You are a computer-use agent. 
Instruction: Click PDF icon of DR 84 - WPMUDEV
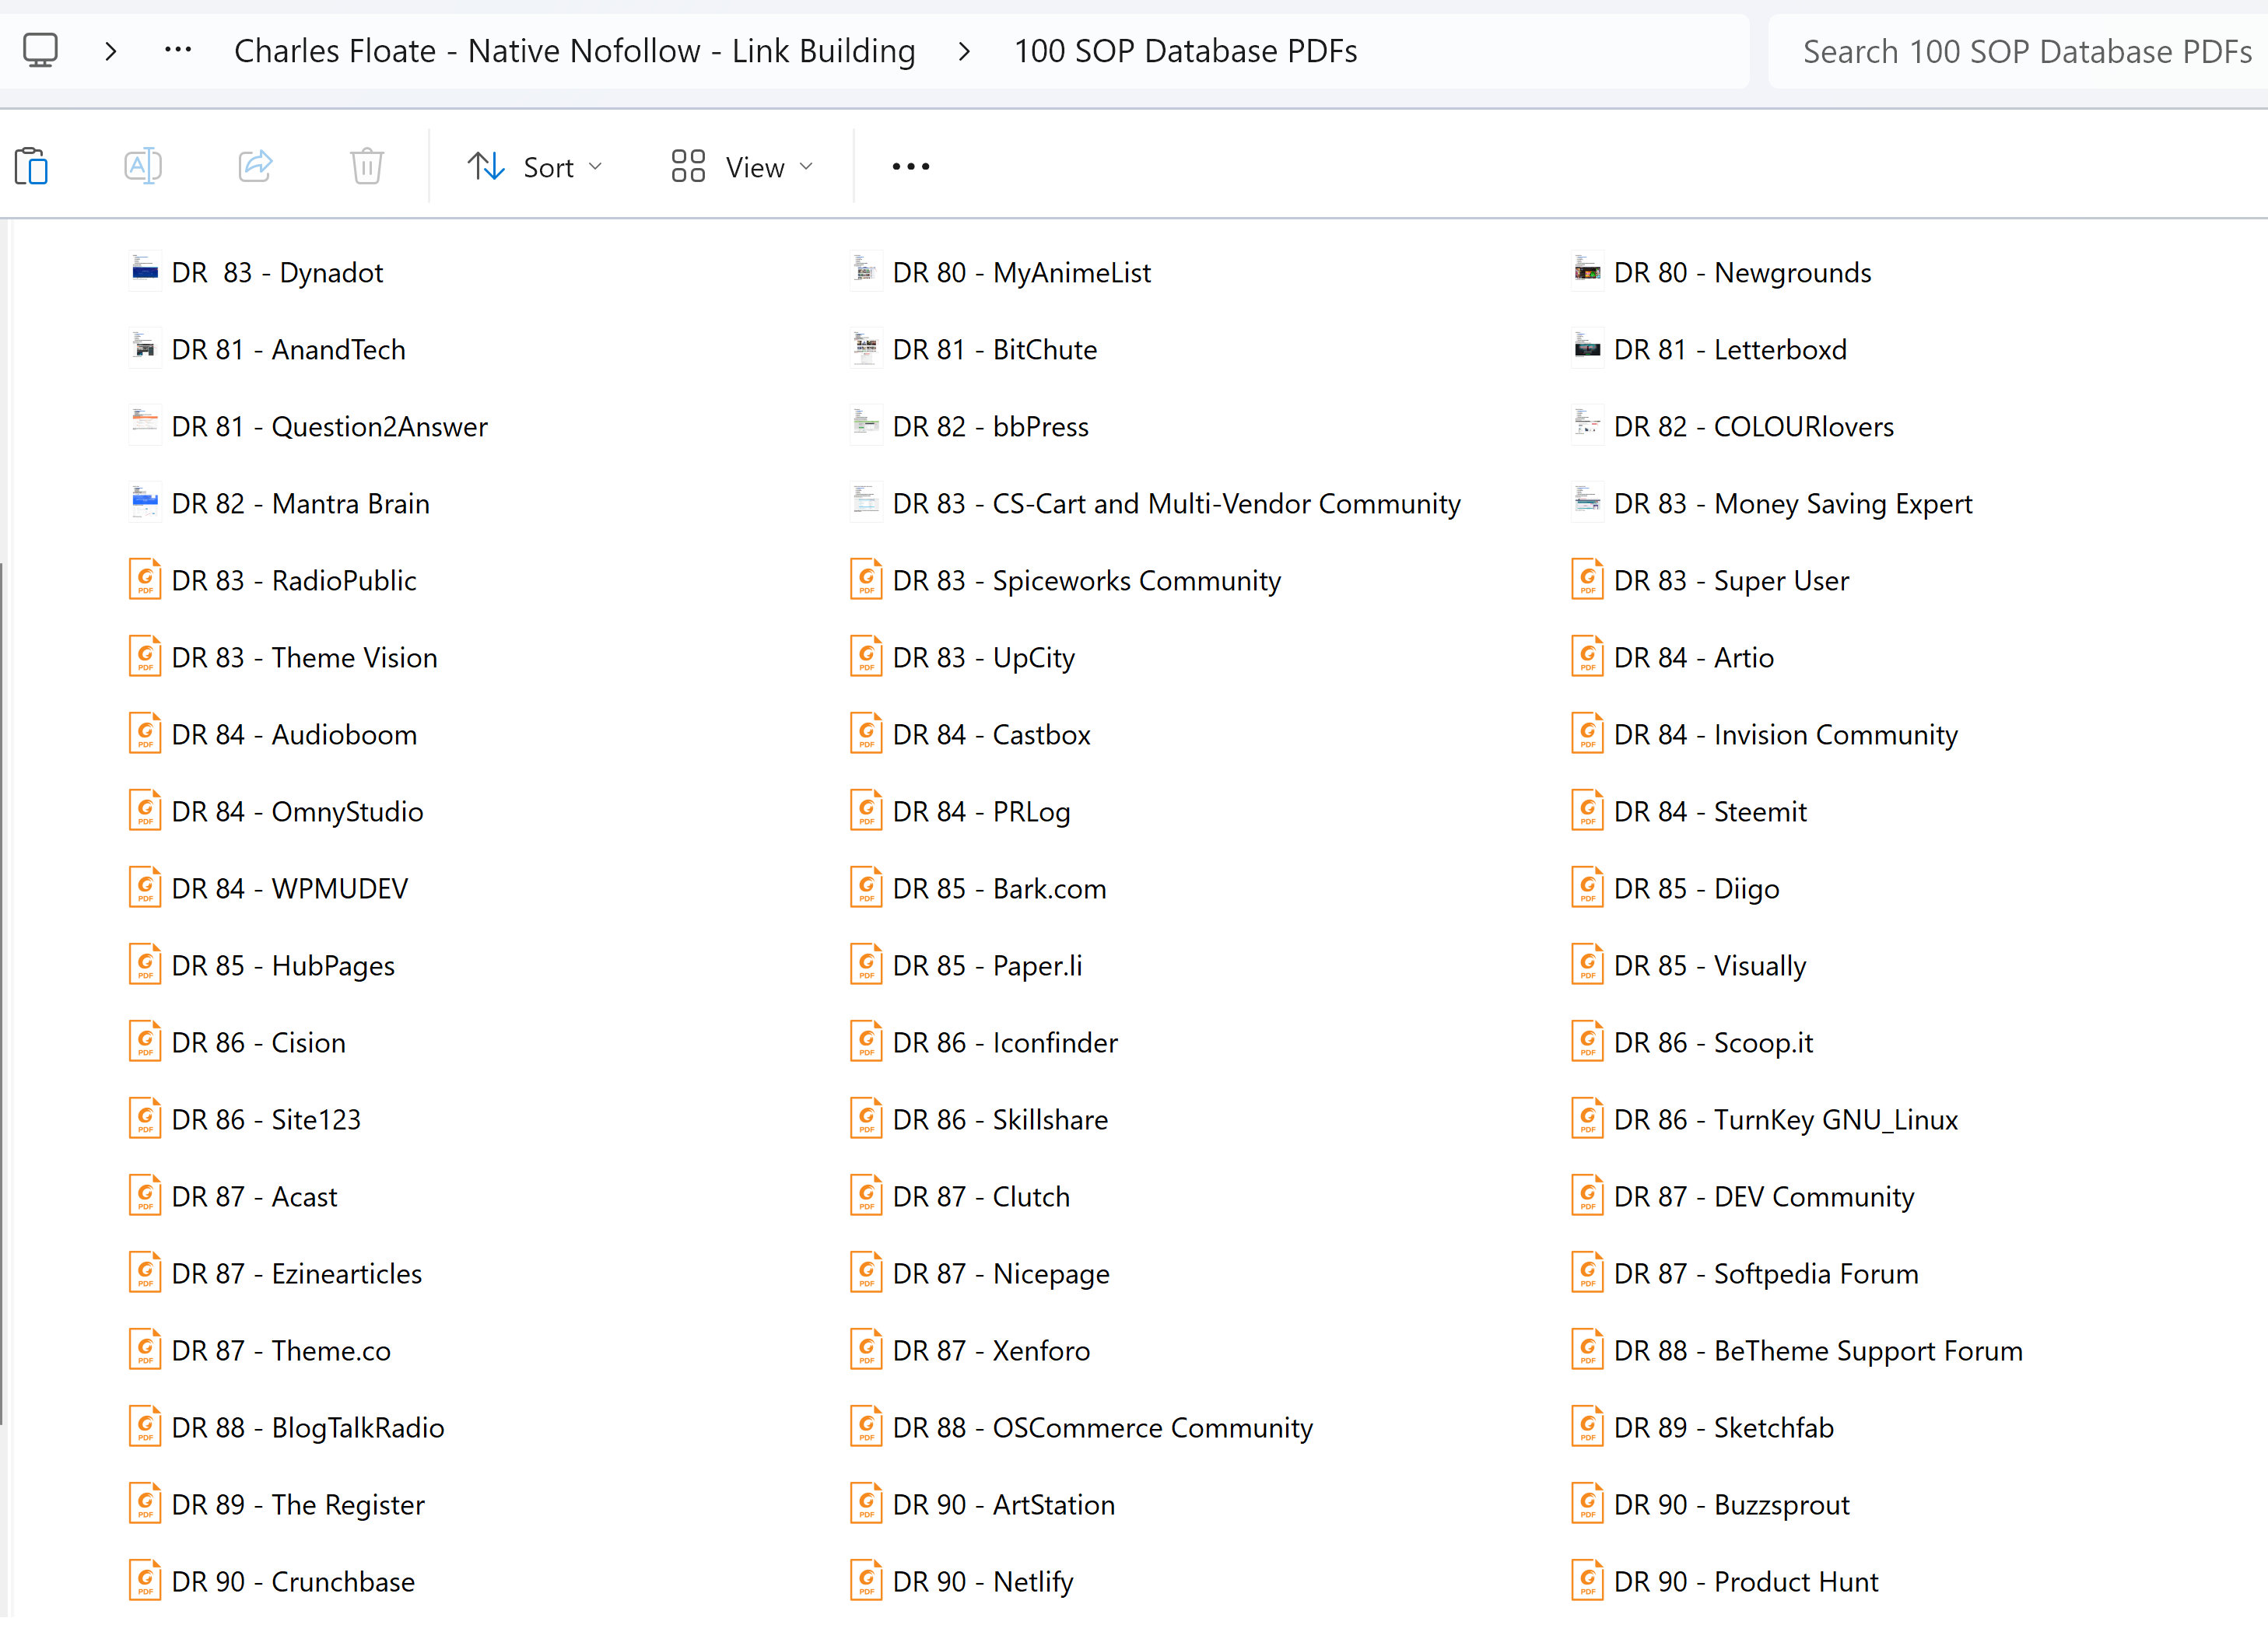(x=146, y=888)
